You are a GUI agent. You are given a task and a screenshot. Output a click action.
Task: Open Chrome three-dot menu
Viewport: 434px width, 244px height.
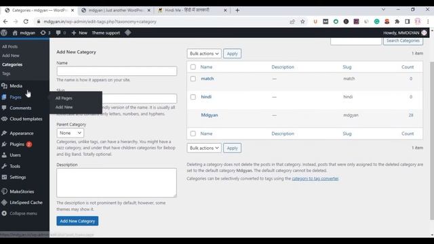(x=428, y=22)
